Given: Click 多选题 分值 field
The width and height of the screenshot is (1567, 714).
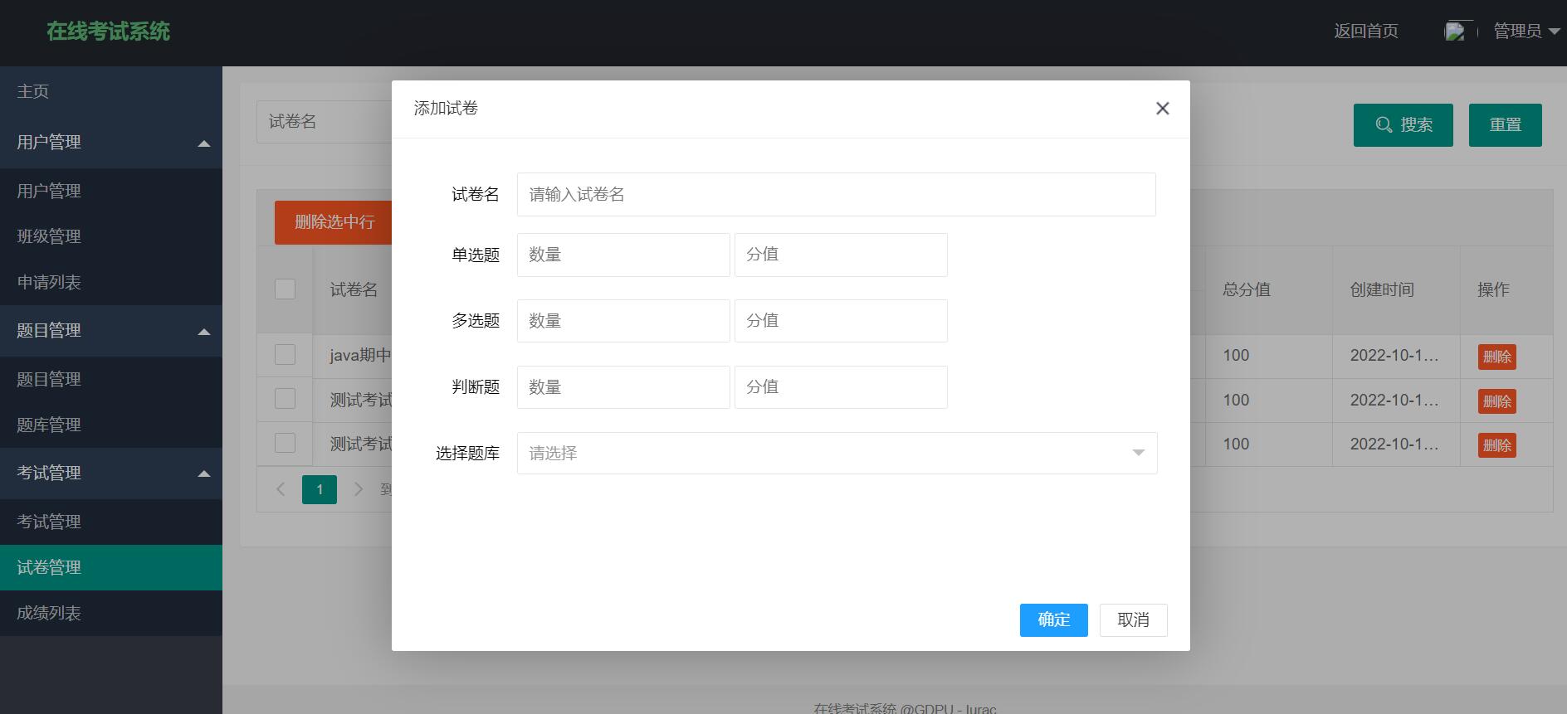Looking at the screenshot, I should (841, 321).
